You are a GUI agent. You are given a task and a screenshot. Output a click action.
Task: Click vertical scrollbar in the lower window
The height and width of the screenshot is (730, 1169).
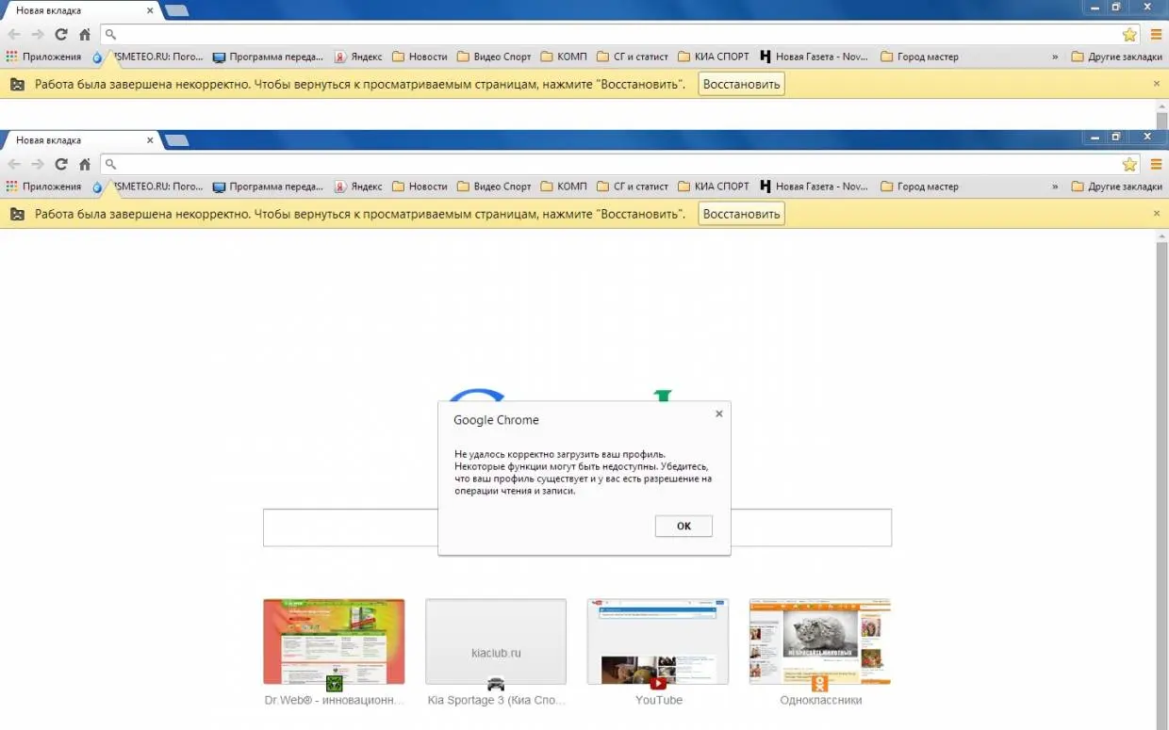click(x=1161, y=480)
